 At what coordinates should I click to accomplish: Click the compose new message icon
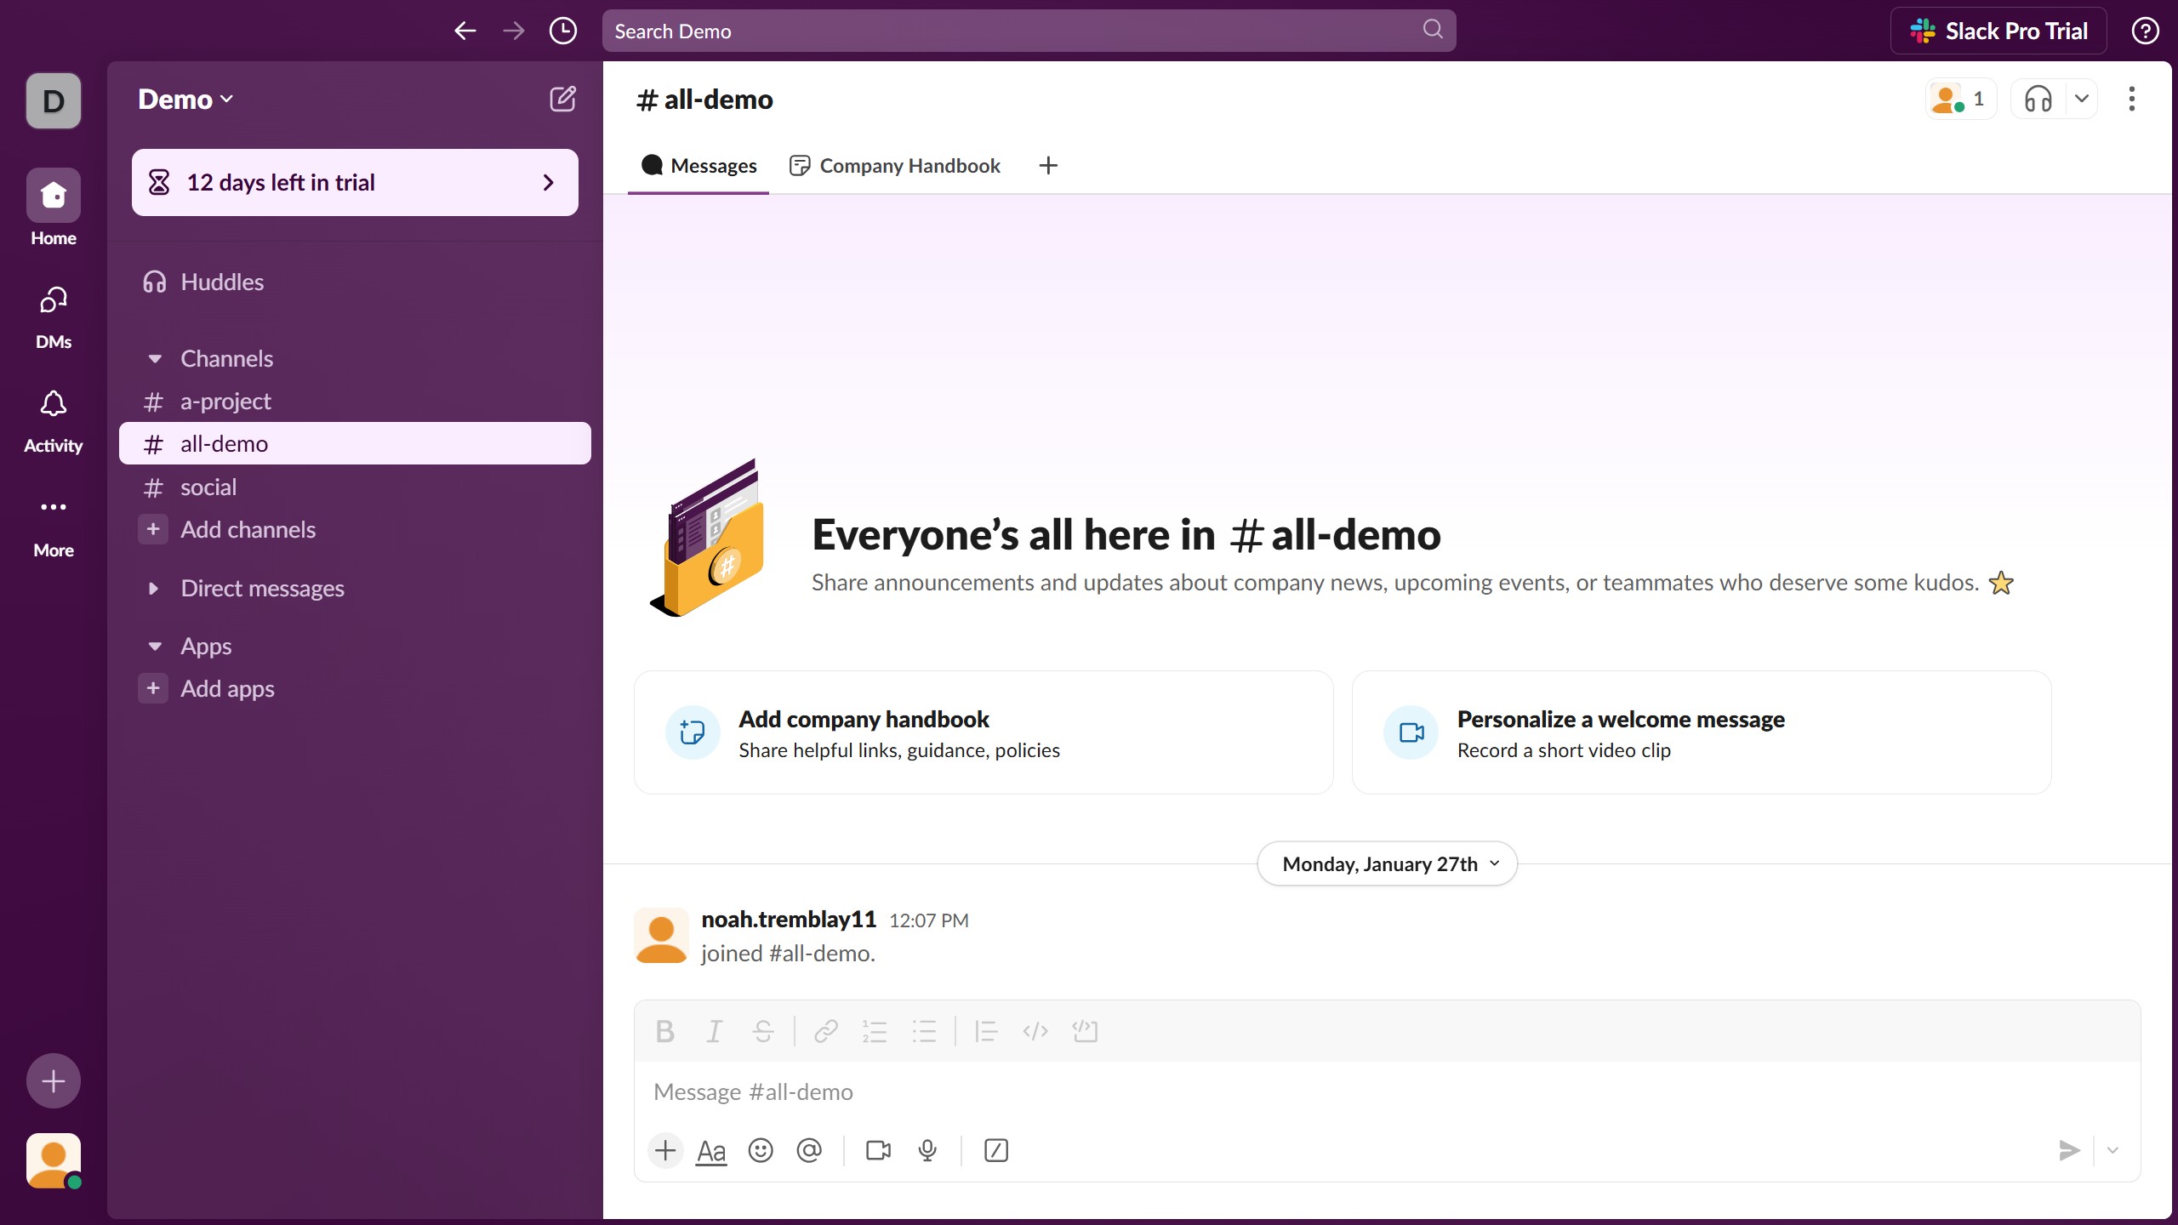pos(562,99)
